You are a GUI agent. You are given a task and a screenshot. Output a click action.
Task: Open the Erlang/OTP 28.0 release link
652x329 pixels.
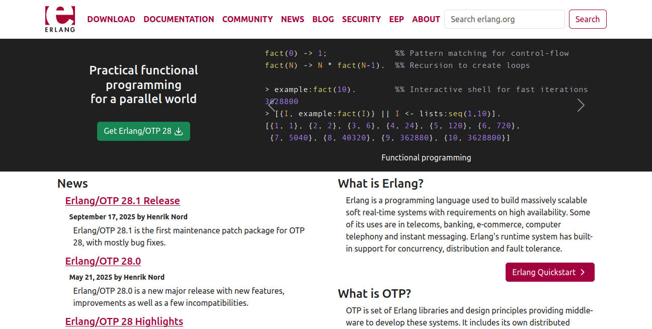(103, 261)
